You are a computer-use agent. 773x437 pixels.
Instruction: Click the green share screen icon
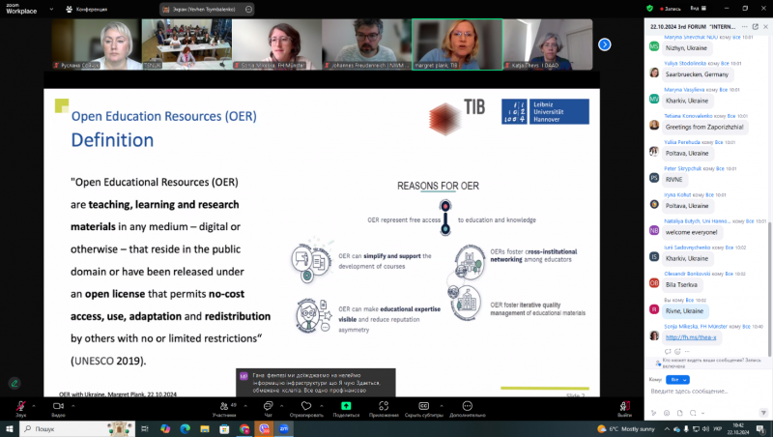[x=346, y=405]
